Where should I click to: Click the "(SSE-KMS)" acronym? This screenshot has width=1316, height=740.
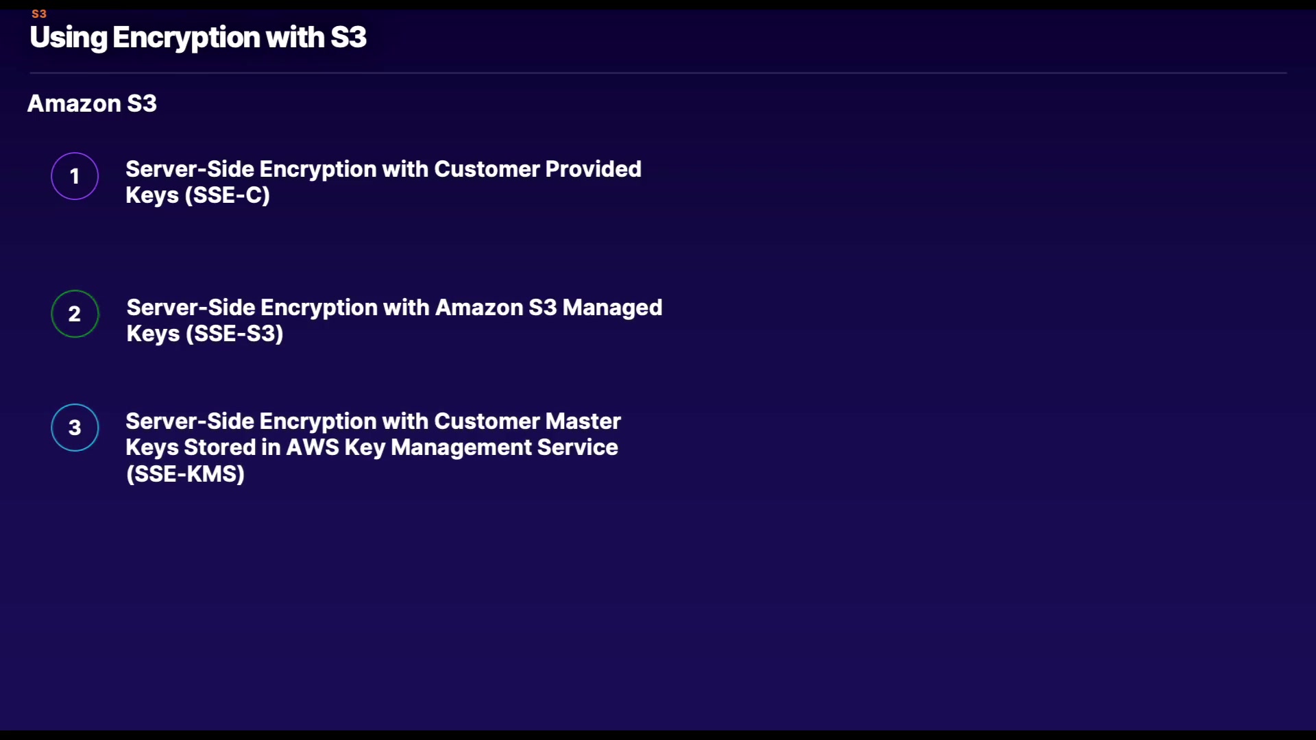click(x=185, y=474)
